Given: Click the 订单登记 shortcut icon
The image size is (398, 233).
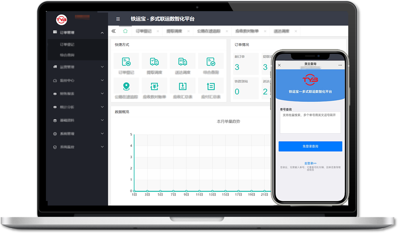Looking at the screenshot, I should 126,62.
